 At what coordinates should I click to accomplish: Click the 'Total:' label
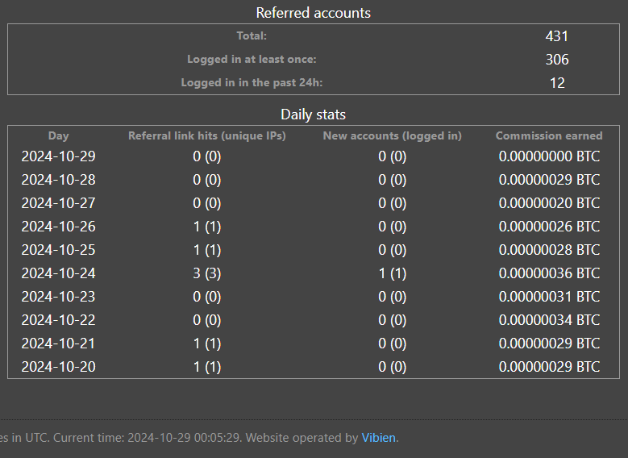252,35
